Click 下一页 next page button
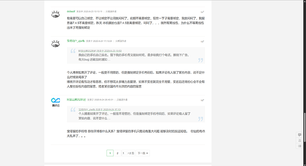 (143, 153)
